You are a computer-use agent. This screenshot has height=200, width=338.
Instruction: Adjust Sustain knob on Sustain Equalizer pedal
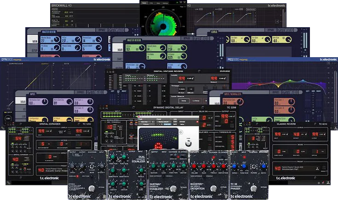[153, 166]
